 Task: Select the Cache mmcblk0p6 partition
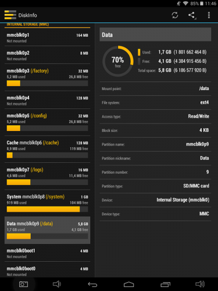47,150
